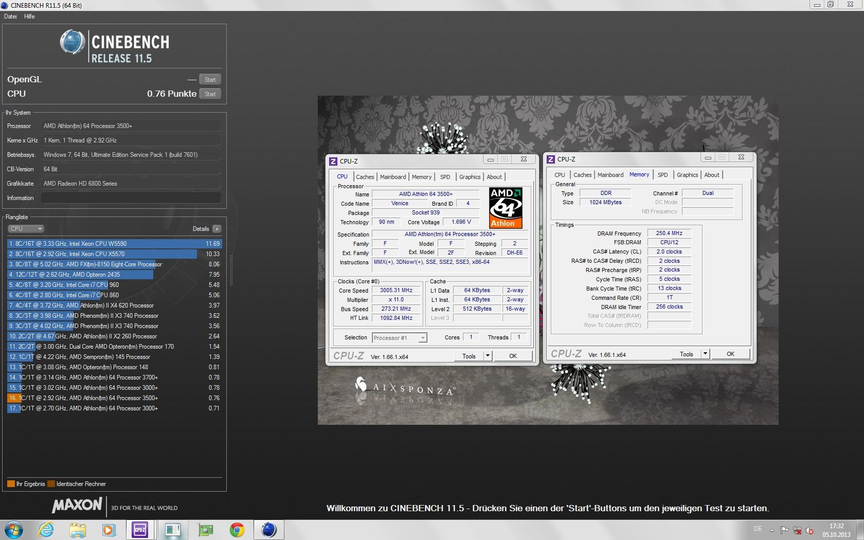Screen dimensions: 864x540
Task: Click Google Chrome taskbar icon
Action: [237, 530]
